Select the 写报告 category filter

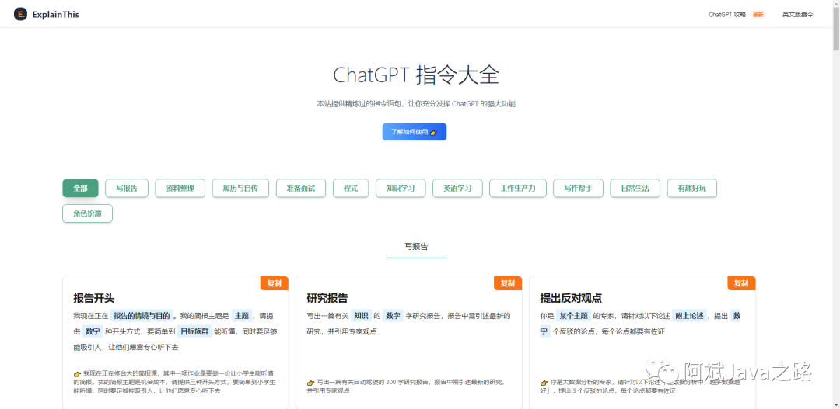point(127,189)
